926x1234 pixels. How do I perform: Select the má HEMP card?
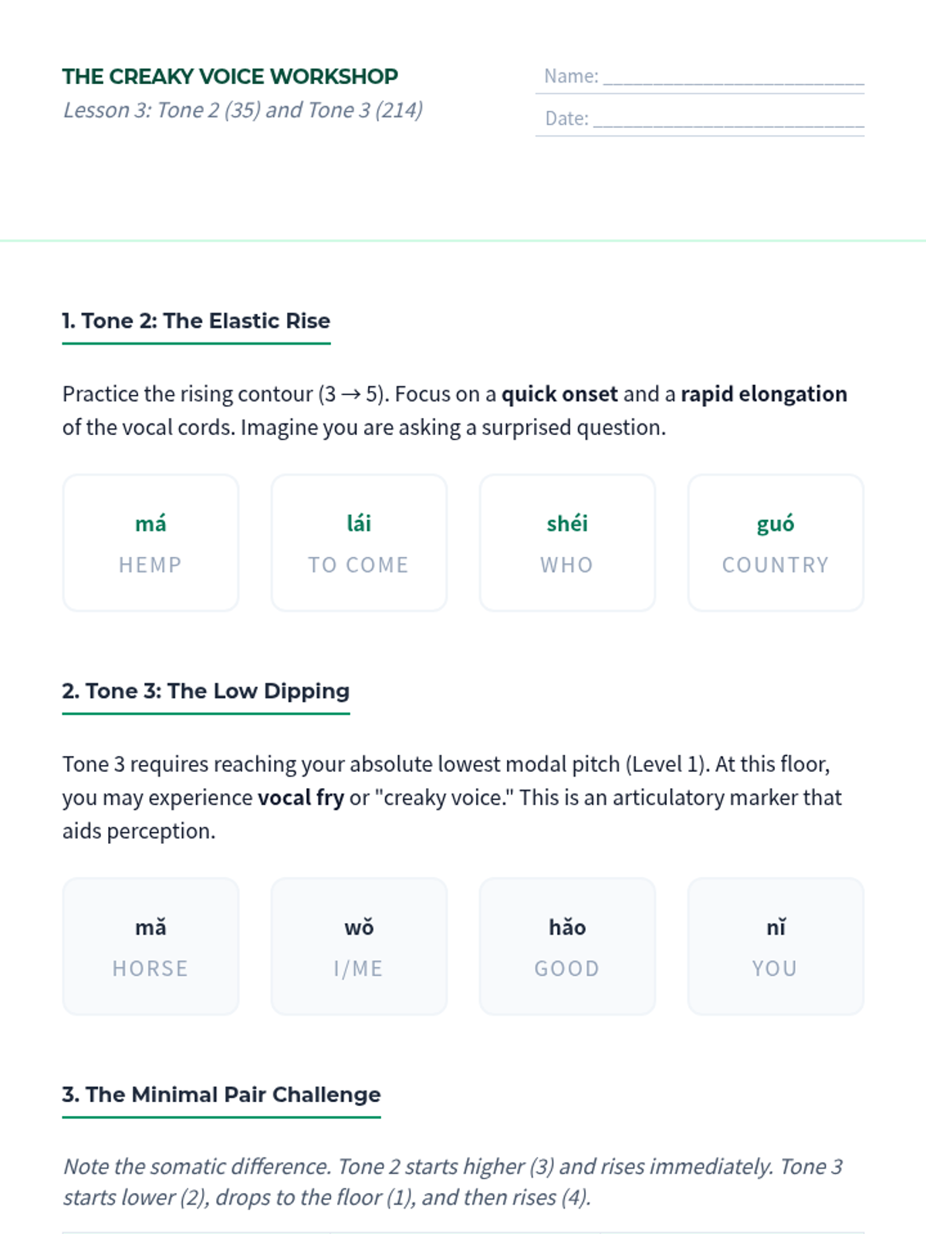pyautogui.click(x=150, y=543)
